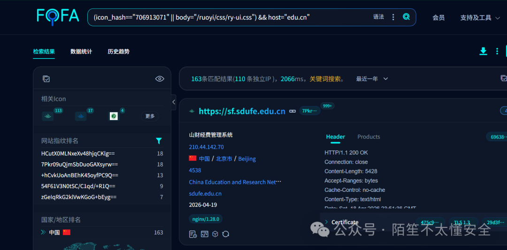
Task: Toggle visibility eye in left panel
Action: pos(160,79)
